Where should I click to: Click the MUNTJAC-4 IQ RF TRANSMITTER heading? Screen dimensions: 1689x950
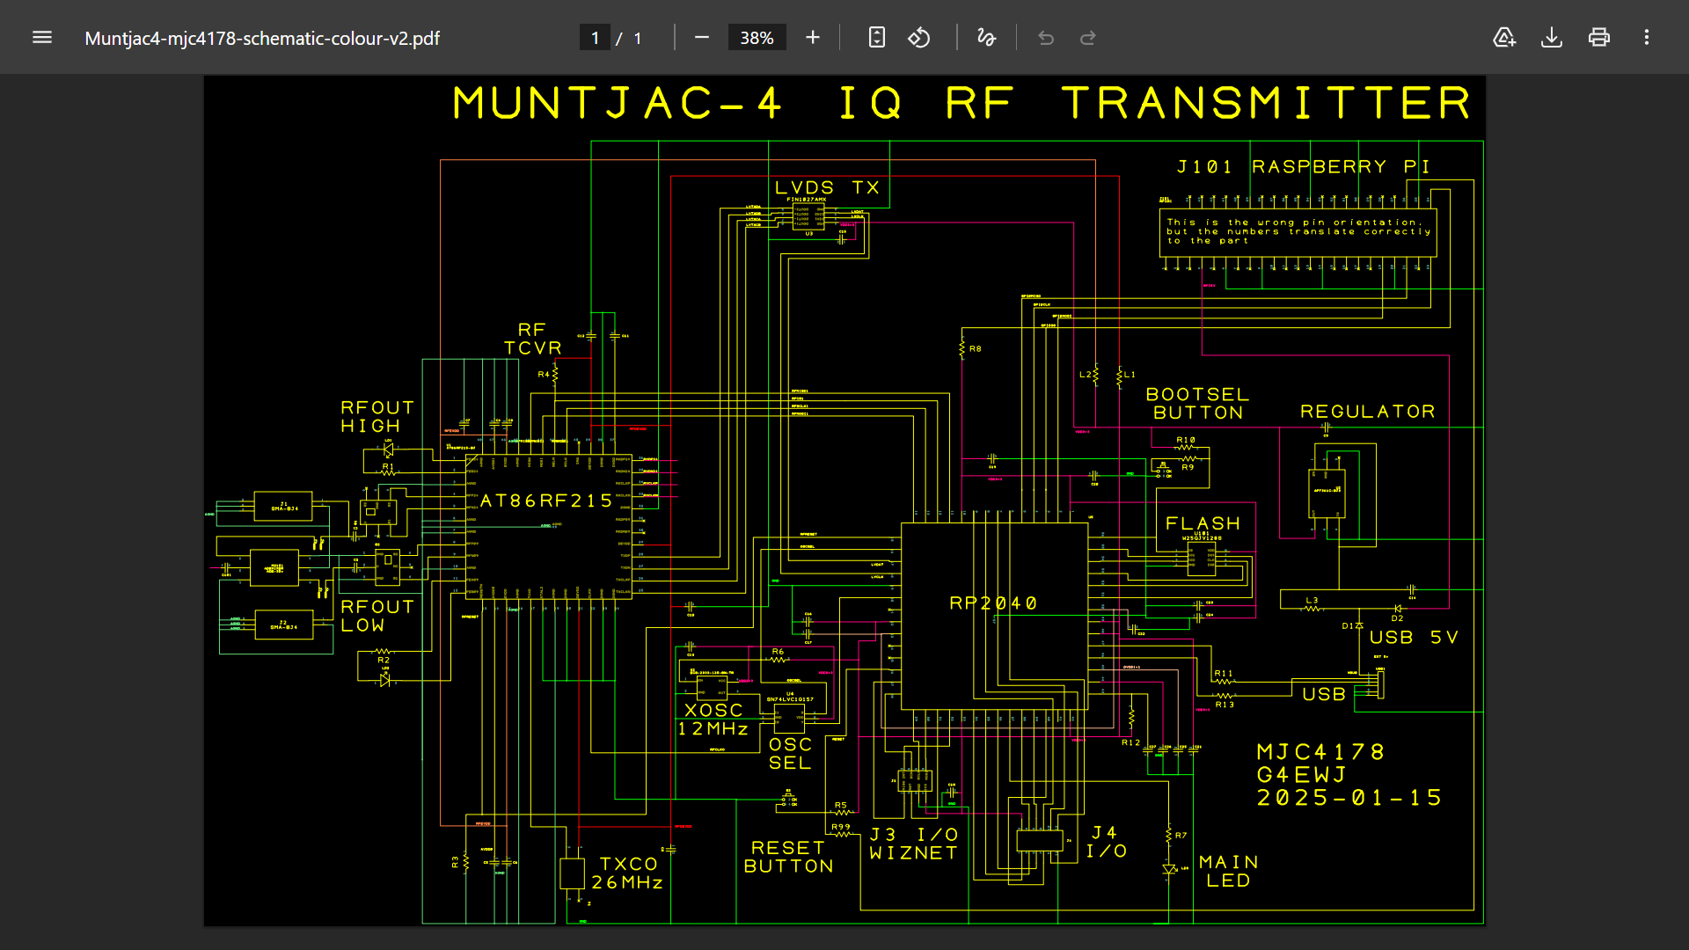[x=961, y=104]
